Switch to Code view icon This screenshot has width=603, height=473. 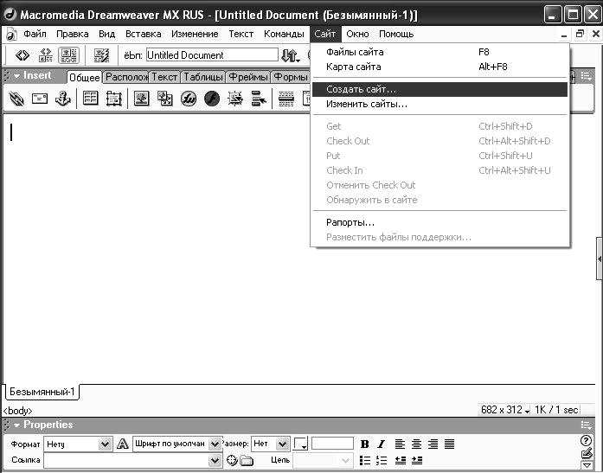(x=22, y=55)
